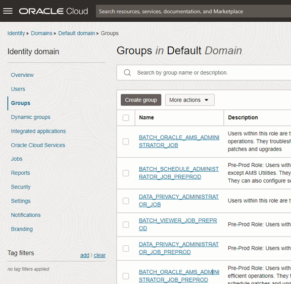
Task: Click the magnifier icon in group search
Action: [x=127, y=73]
